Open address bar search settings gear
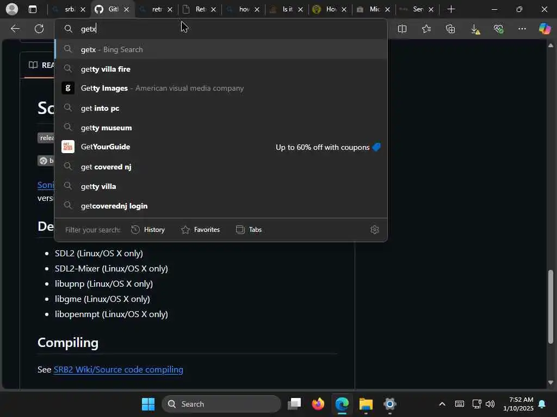Viewport: 557px width, 417px height. [x=374, y=230]
